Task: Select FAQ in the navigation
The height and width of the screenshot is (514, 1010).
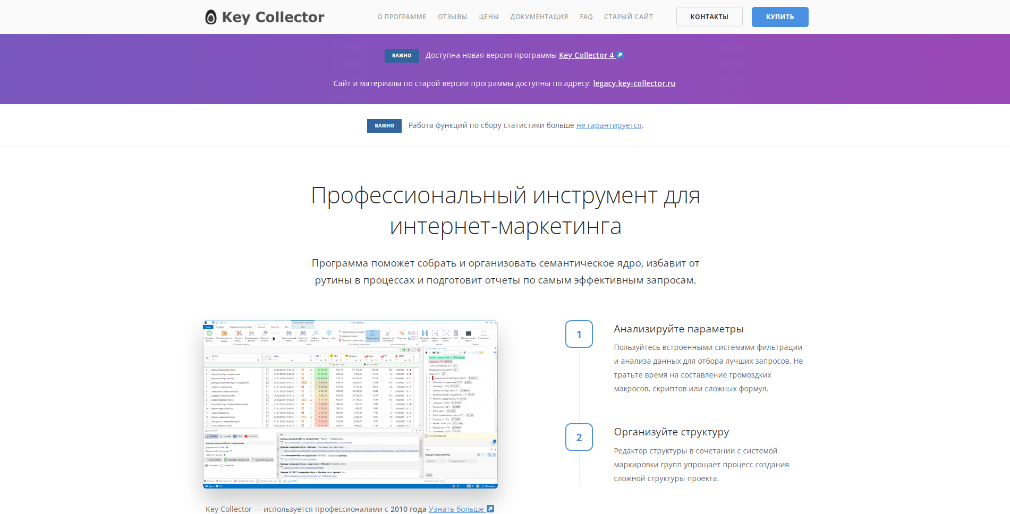Action: click(587, 17)
